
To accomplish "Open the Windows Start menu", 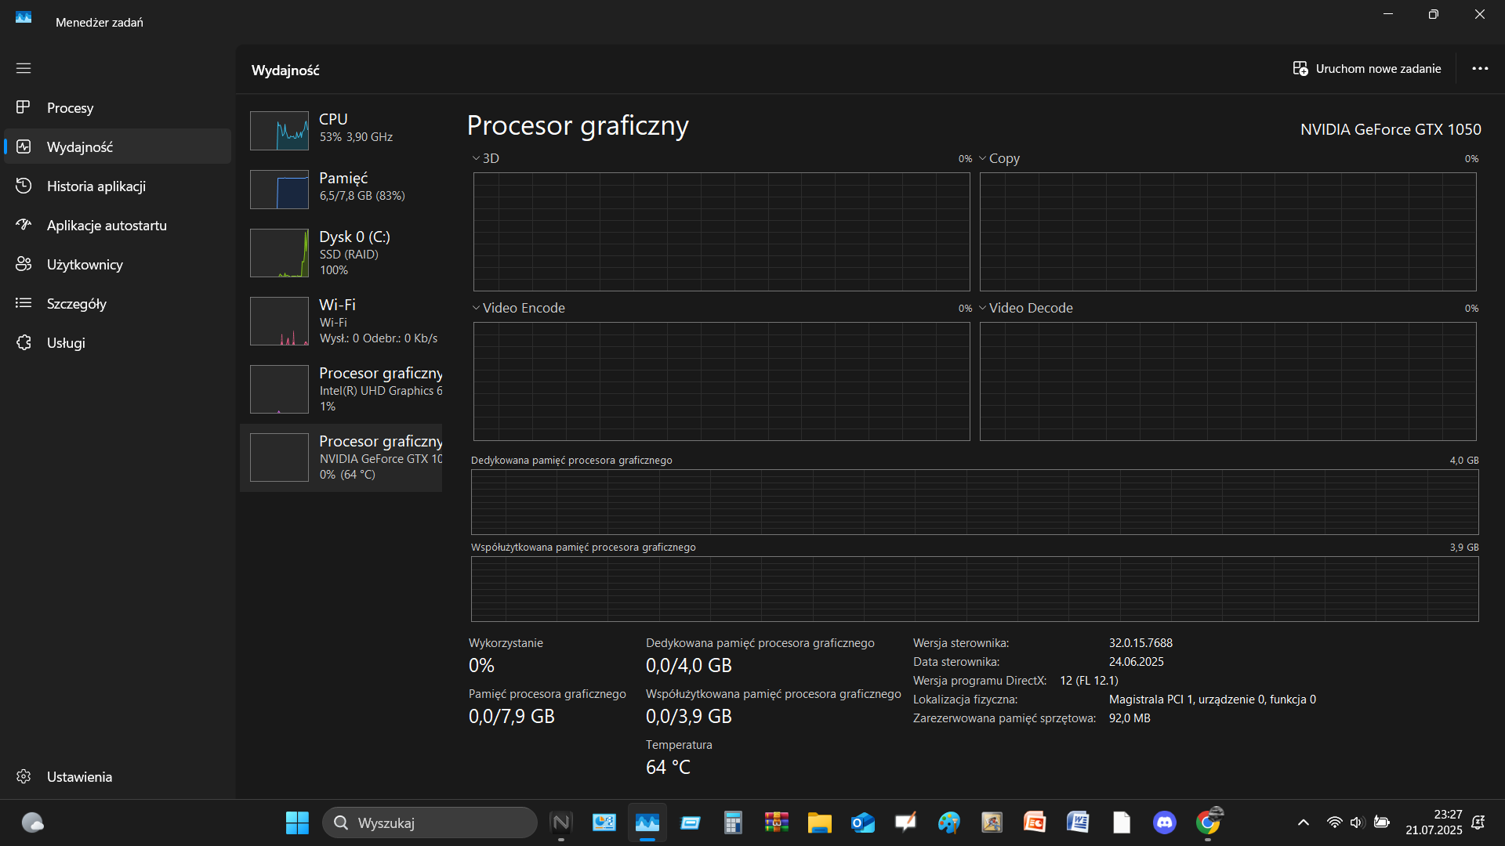I will (297, 822).
